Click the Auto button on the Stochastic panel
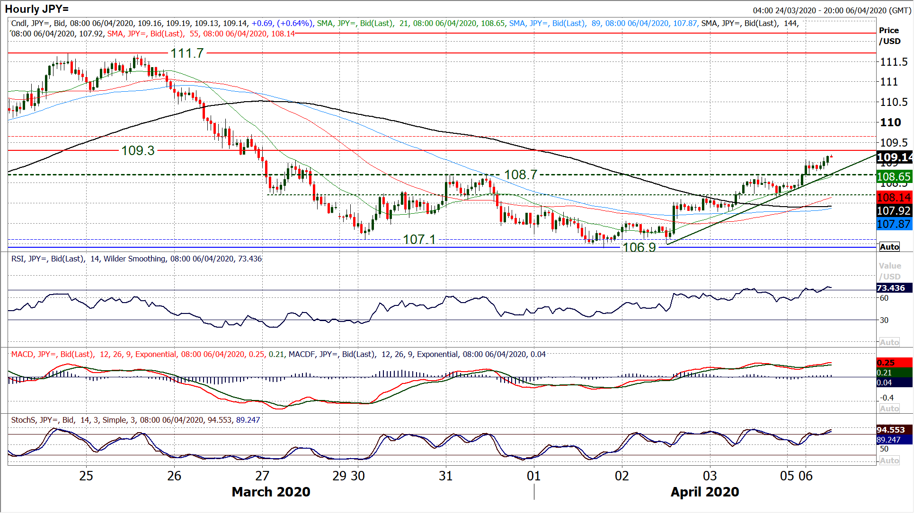Screen dimensions: 914x513 pyautogui.click(x=889, y=461)
